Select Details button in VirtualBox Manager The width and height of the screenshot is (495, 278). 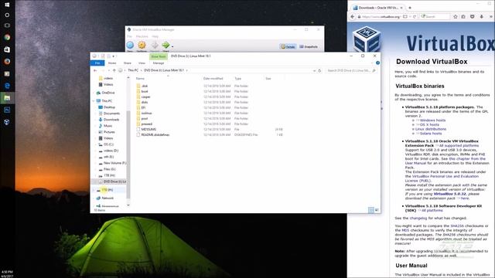pyautogui.click(x=288, y=46)
